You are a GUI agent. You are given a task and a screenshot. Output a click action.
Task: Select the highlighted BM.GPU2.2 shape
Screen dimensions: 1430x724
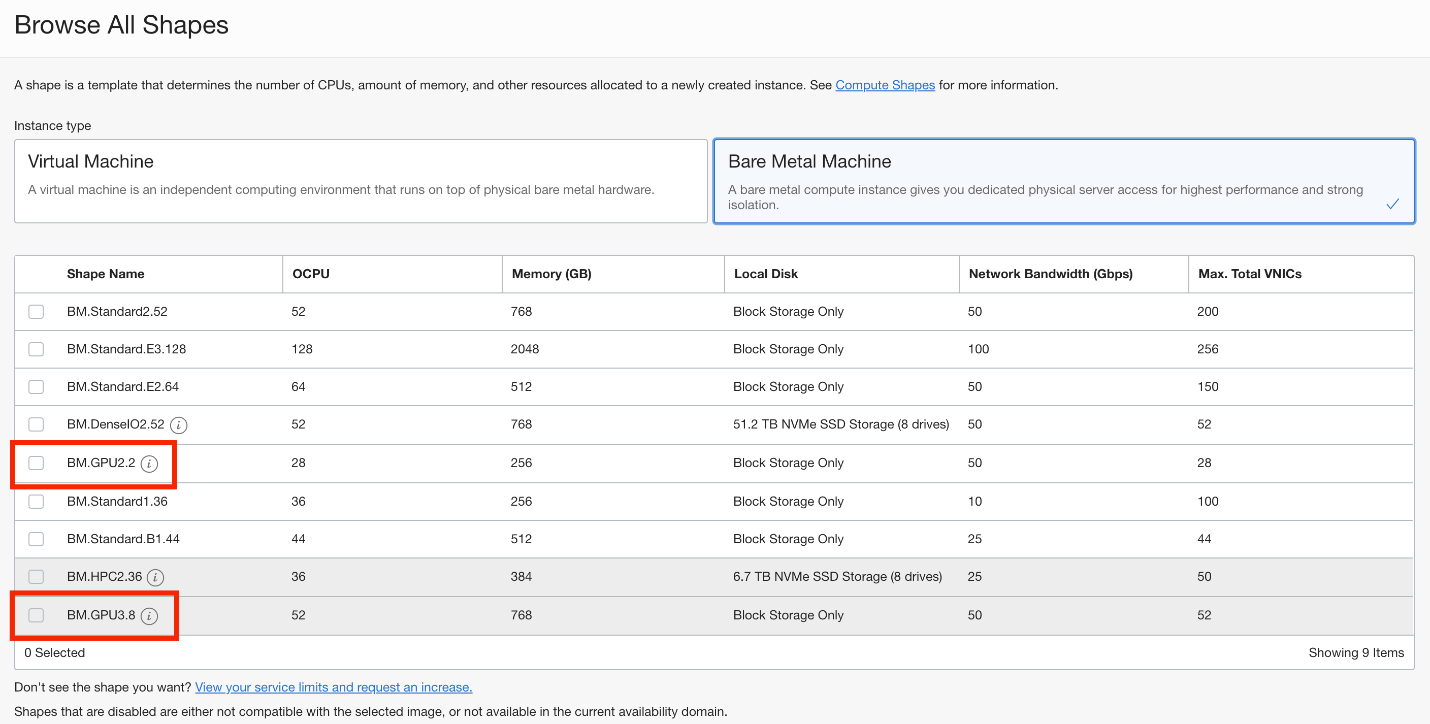tap(36, 463)
